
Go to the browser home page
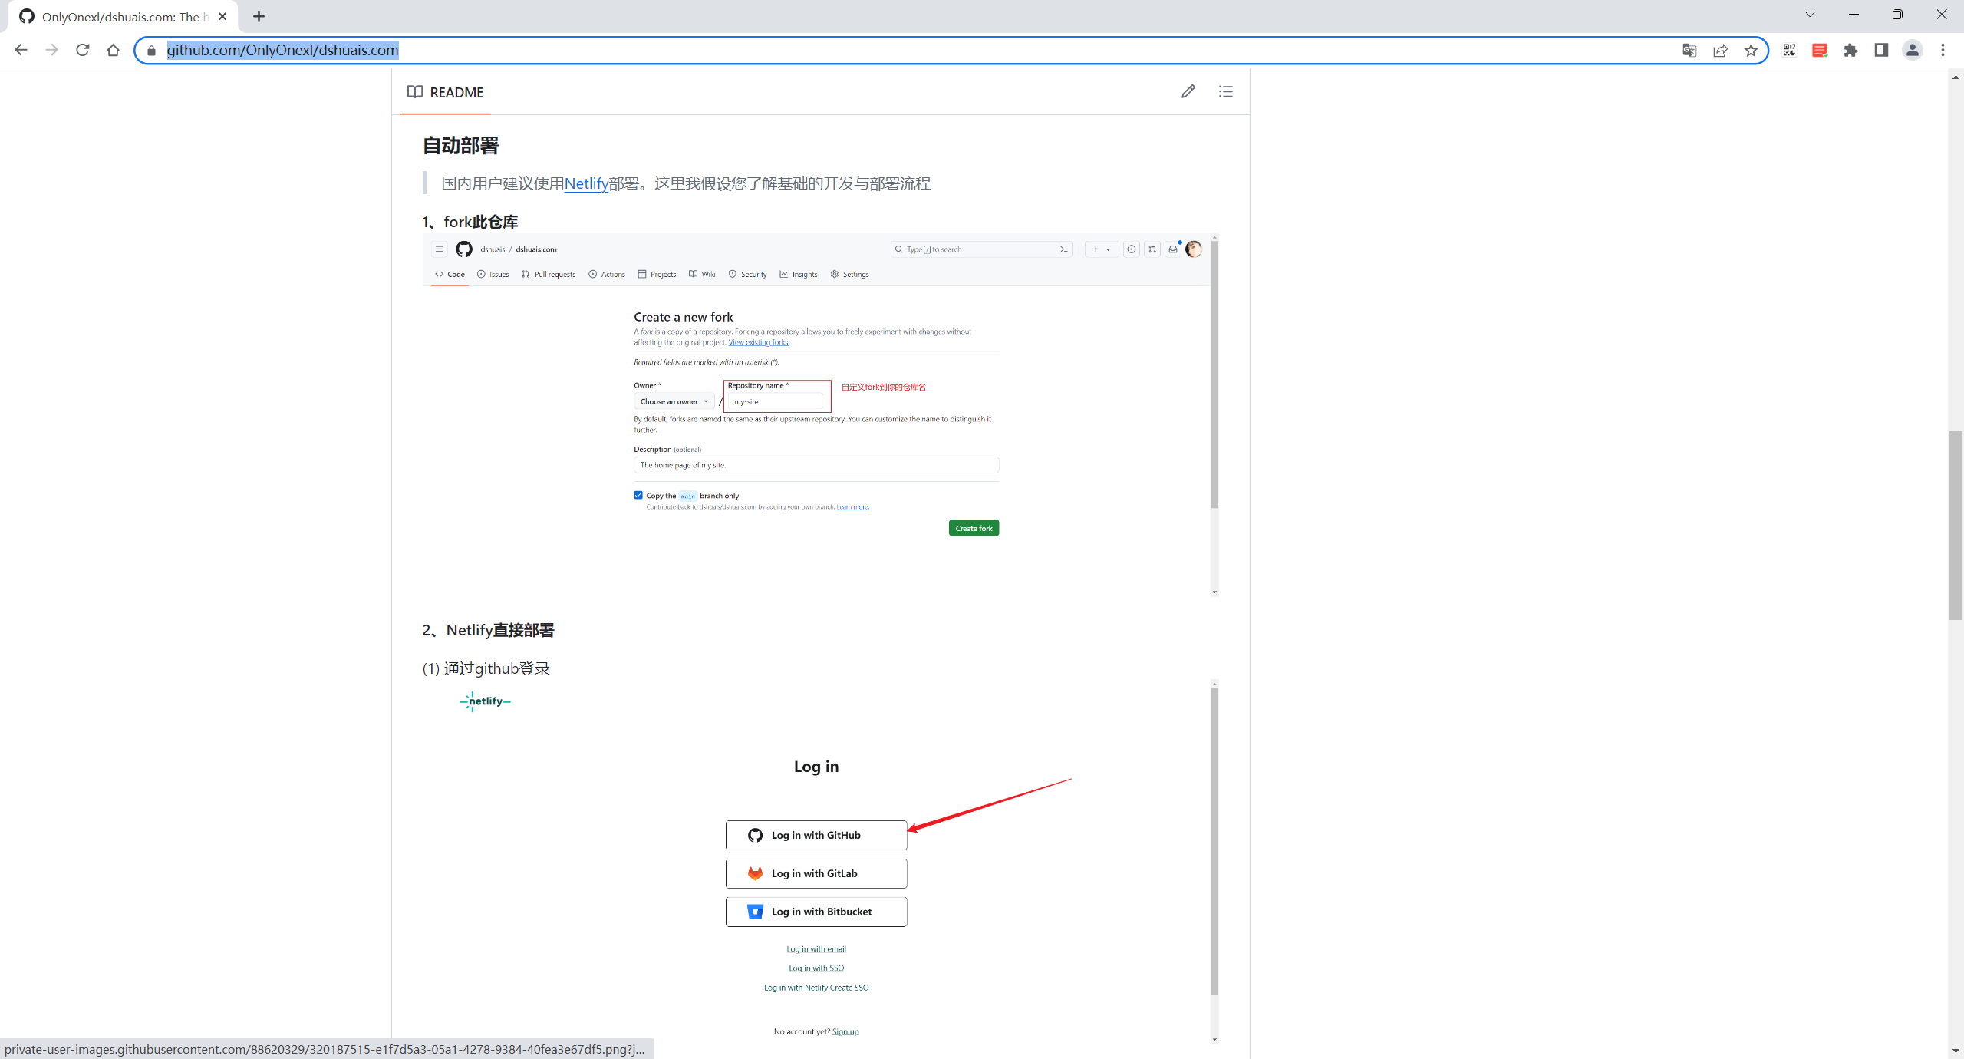pos(114,50)
